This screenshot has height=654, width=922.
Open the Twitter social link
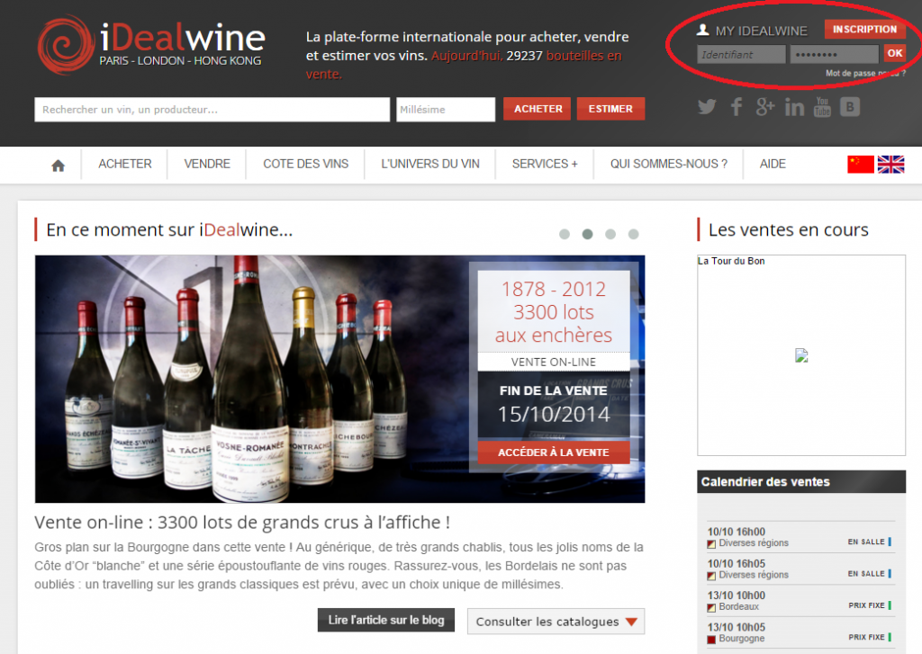click(707, 107)
